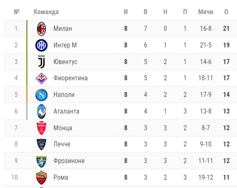This screenshot has height=188, width=237.
Task: Click the Fiorentina purple diamond logo
Action: click(x=41, y=78)
